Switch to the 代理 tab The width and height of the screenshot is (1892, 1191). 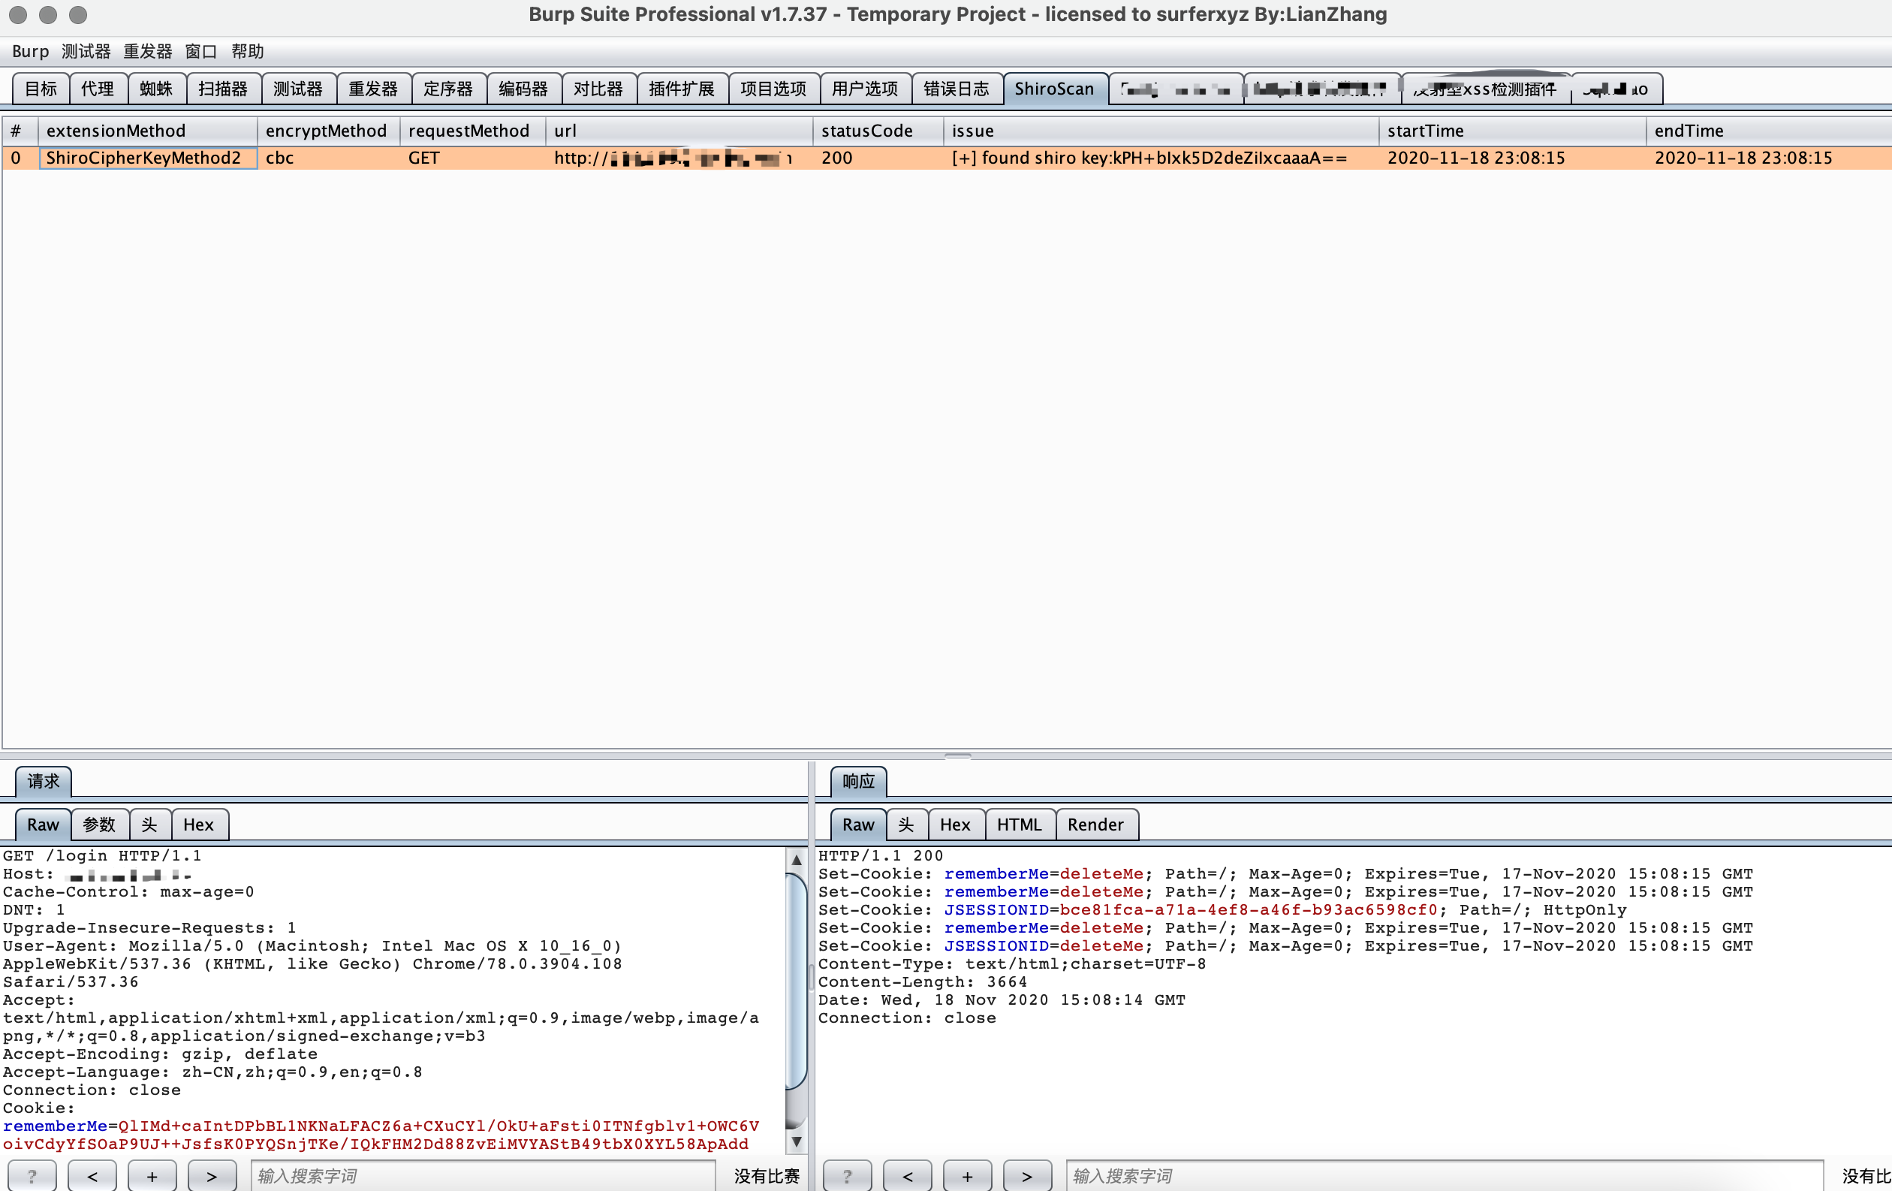click(98, 89)
